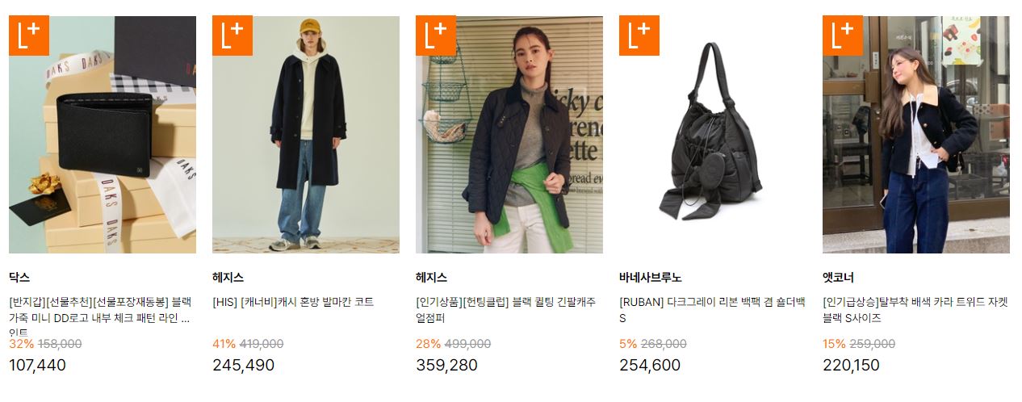This screenshot has width=1022, height=402.
Task: Select brand name 닥스
Action: (x=19, y=278)
